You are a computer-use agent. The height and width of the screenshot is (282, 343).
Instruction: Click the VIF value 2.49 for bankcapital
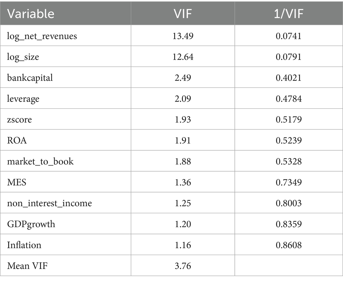coord(183,78)
